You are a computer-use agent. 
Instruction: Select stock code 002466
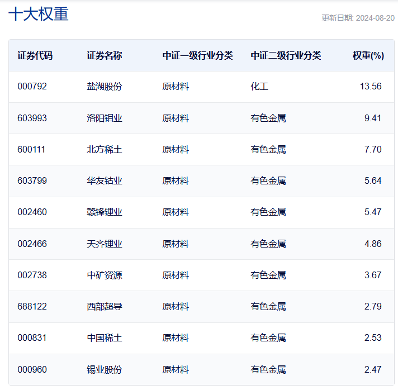tap(32, 244)
